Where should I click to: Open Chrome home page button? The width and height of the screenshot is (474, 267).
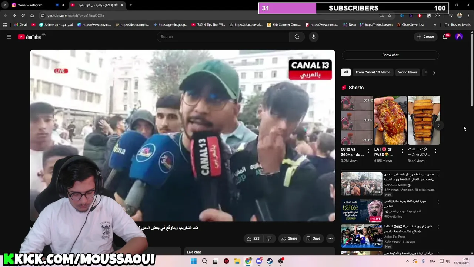point(32,16)
